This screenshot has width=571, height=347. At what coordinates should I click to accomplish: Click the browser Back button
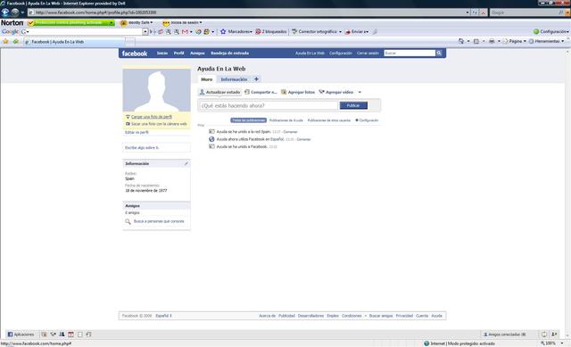click(x=5, y=12)
